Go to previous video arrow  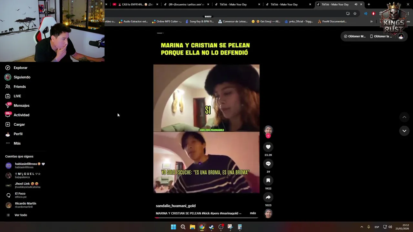(x=404, y=117)
